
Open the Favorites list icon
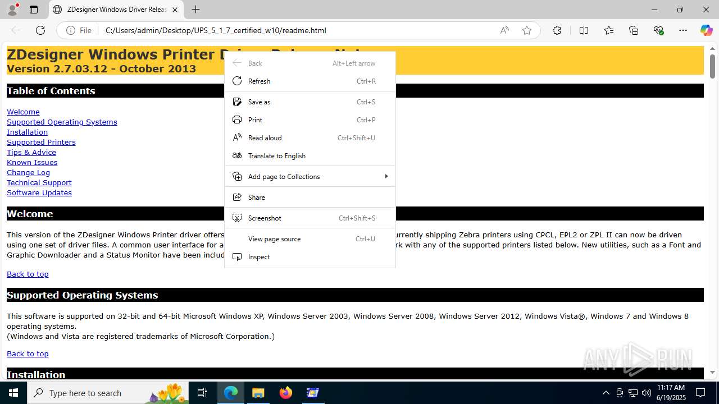pyautogui.click(x=609, y=30)
